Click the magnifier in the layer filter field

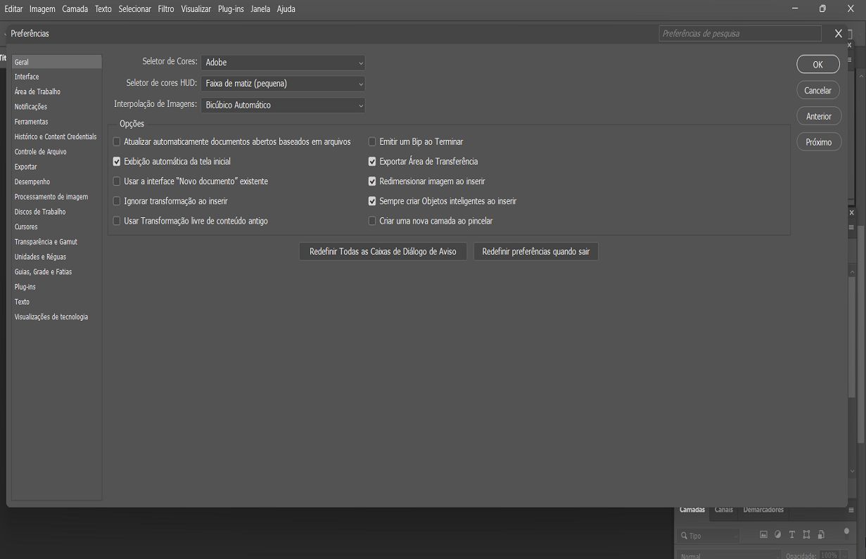coord(684,535)
